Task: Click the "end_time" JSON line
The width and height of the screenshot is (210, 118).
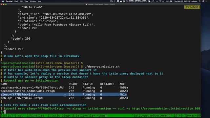Action: (x=54, y=17)
